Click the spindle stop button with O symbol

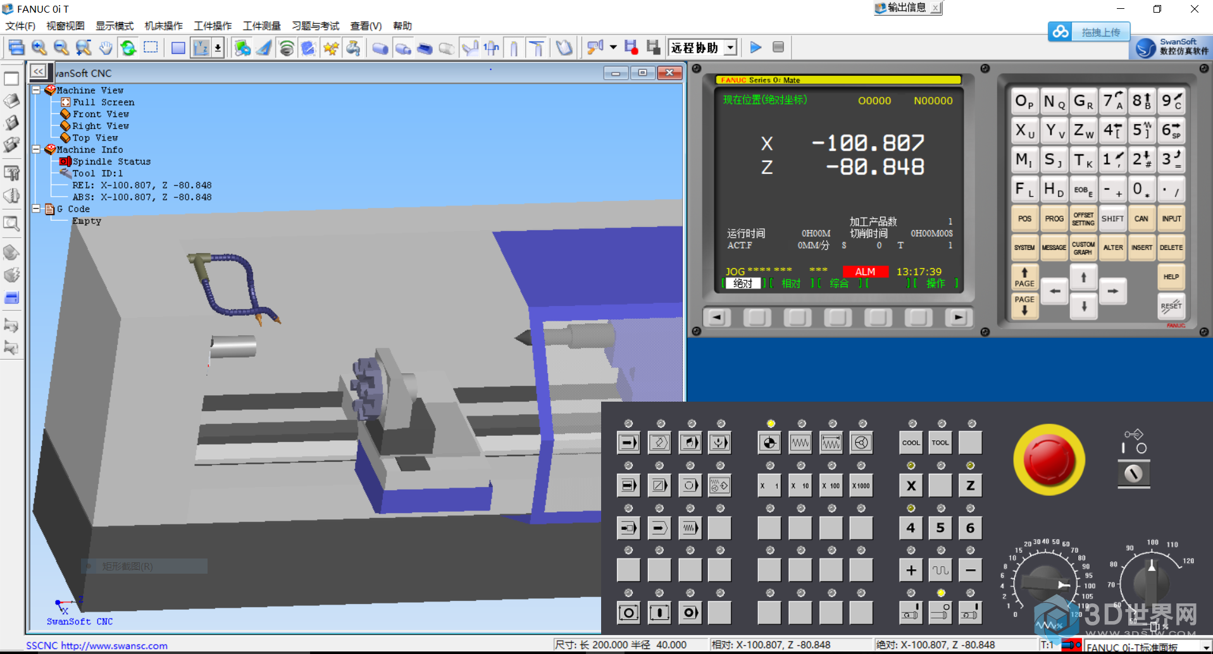click(940, 612)
